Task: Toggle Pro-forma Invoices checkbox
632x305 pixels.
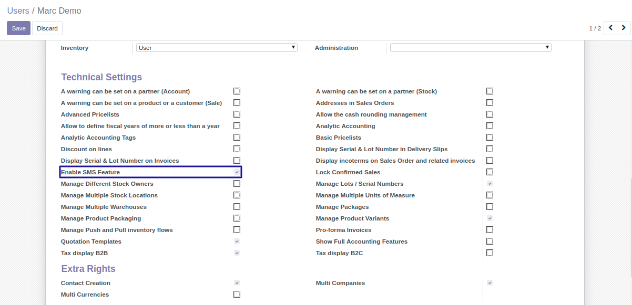Action: pyautogui.click(x=490, y=230)
